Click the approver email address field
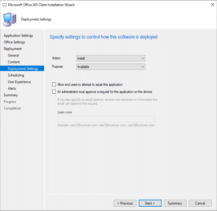This screenshot has height=211, width=217. tap(106, 119)
